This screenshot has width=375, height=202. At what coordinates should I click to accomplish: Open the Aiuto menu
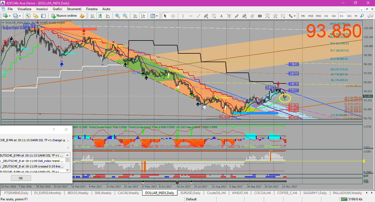106,9
